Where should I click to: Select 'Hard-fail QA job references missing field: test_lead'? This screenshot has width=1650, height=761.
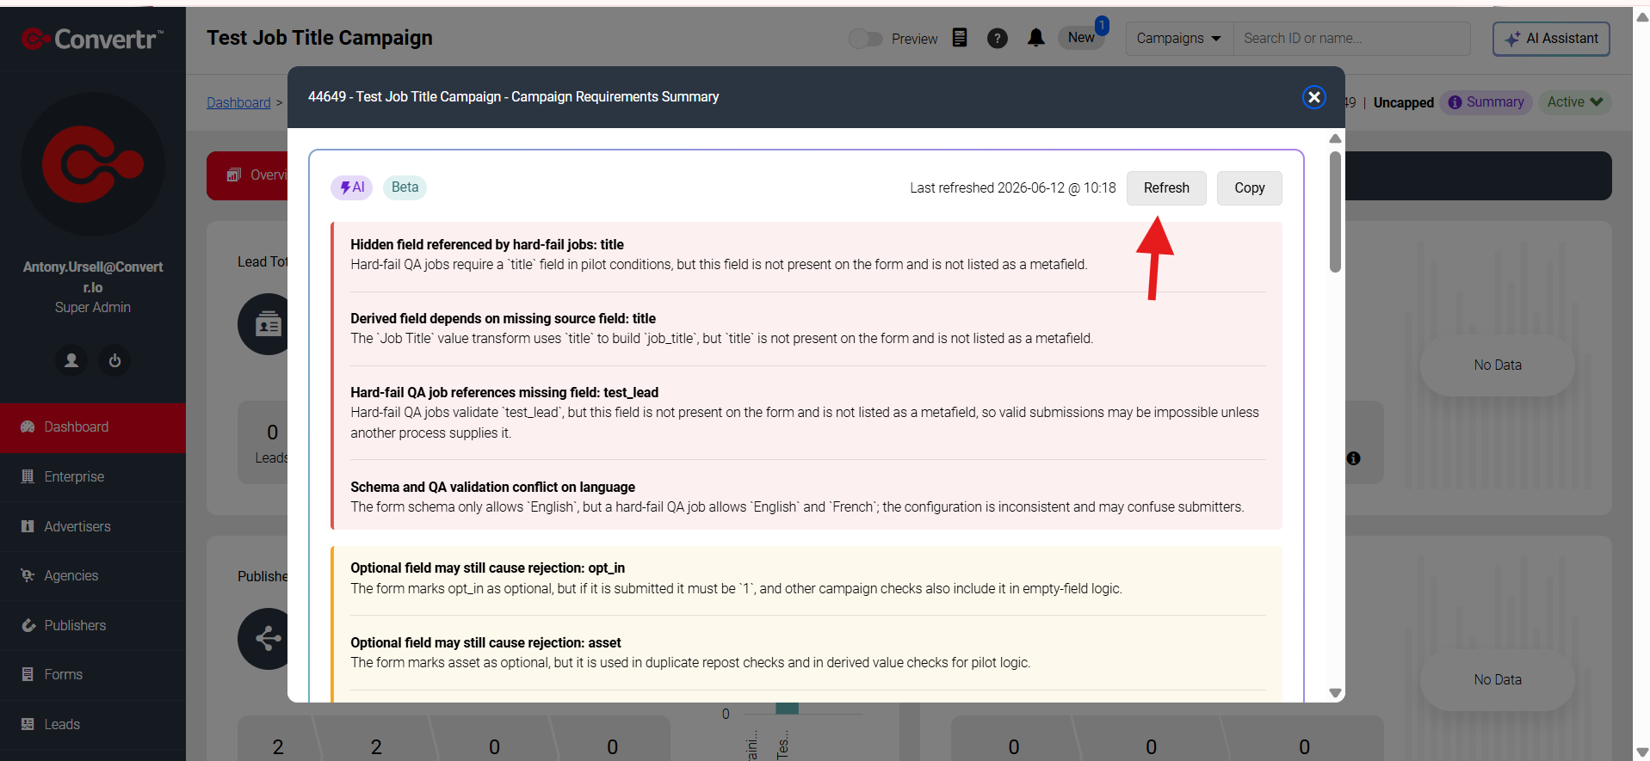[504, 393]
